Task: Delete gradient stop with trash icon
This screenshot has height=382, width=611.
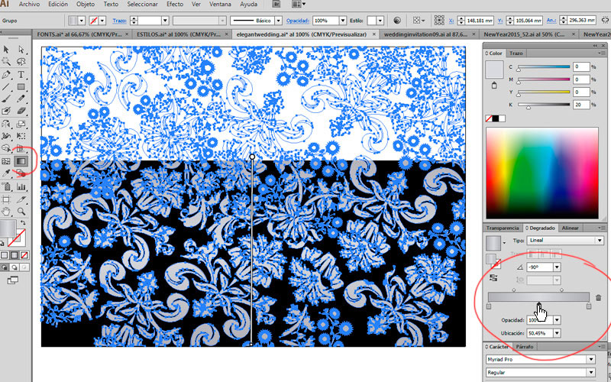Action: coord(598,298)
